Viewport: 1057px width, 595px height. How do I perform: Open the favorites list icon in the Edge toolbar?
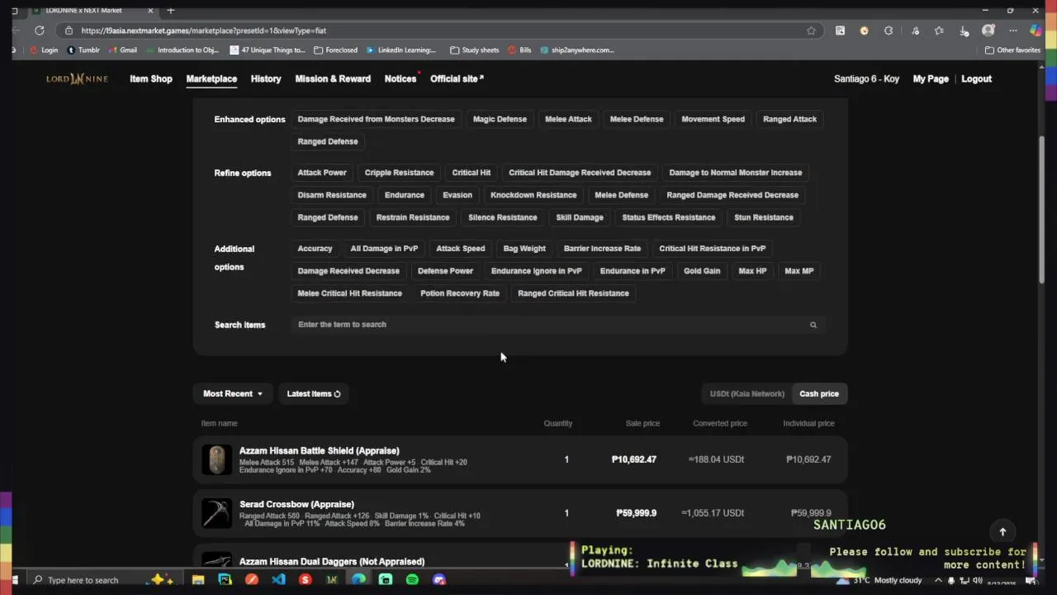pyautogui.click(x=939, y=31)
